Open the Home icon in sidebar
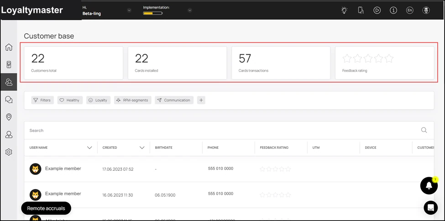Screen dimensions: 445x221 click(9, 47)
